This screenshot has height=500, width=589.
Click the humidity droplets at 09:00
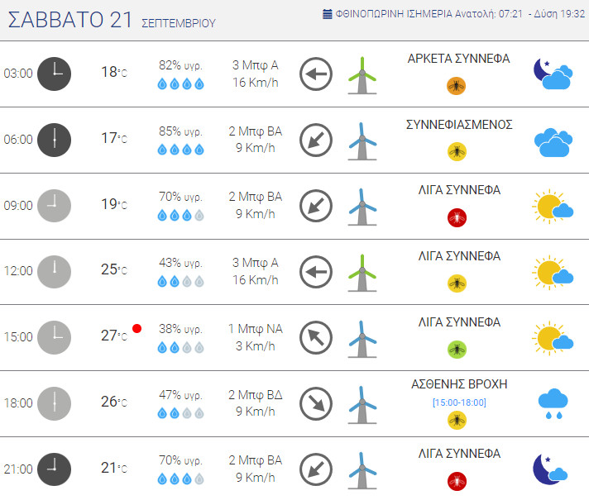pos(180,216)
